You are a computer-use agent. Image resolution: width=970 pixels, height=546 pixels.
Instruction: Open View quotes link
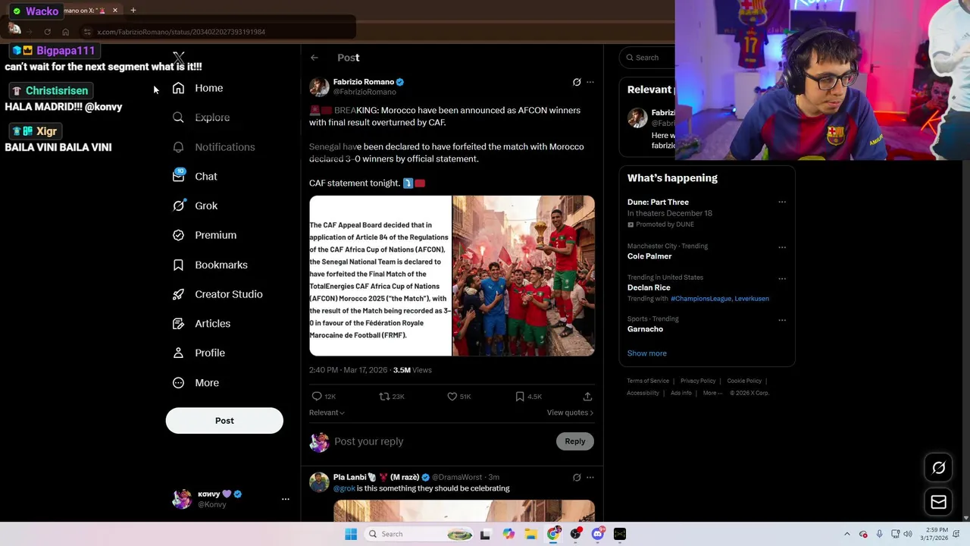pos(570,413)
